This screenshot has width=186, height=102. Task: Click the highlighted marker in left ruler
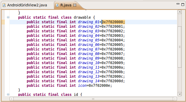coord(3,22)
